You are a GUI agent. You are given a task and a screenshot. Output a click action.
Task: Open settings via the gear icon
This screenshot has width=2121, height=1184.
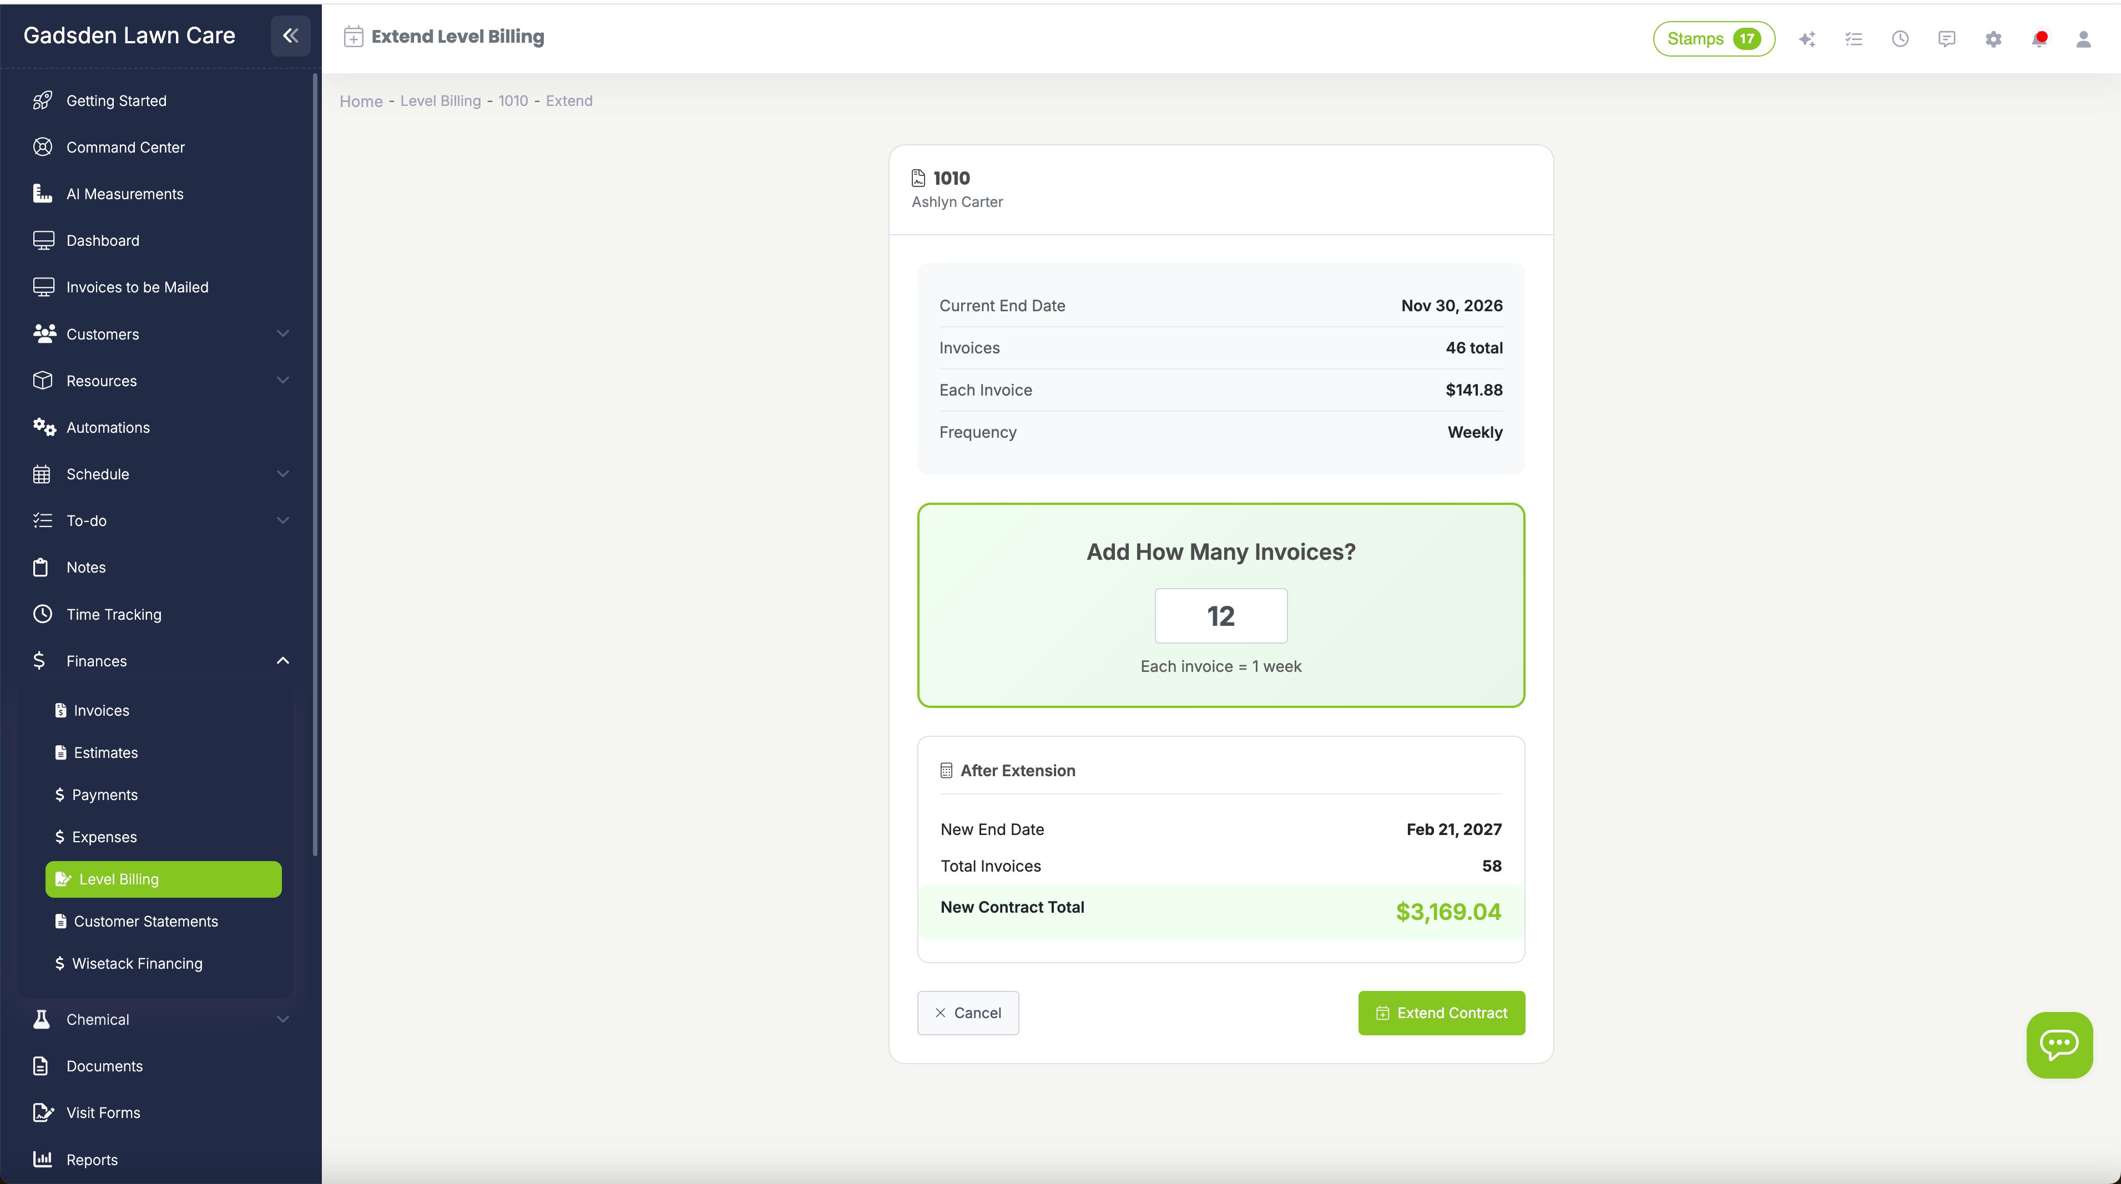click(x=1993, y=39)
